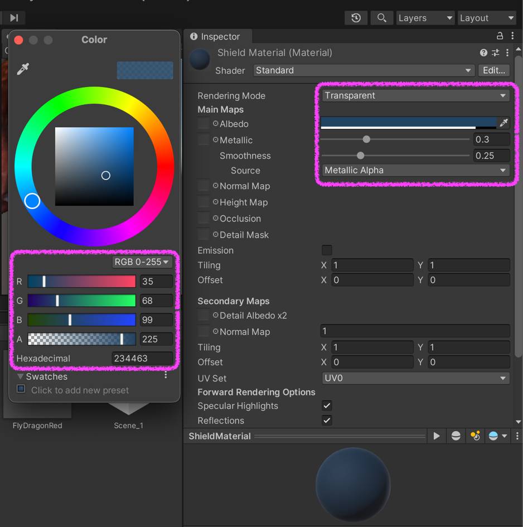The height and width of the screenshot is (527, 523).
Task: Open the material help reference icon
Action: click(483, 53)
